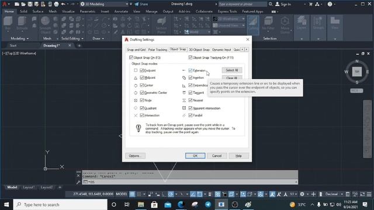Screen dimensions: 374x210
Task: Toggle the Node snap checkbox
Action: click(141, 100)
